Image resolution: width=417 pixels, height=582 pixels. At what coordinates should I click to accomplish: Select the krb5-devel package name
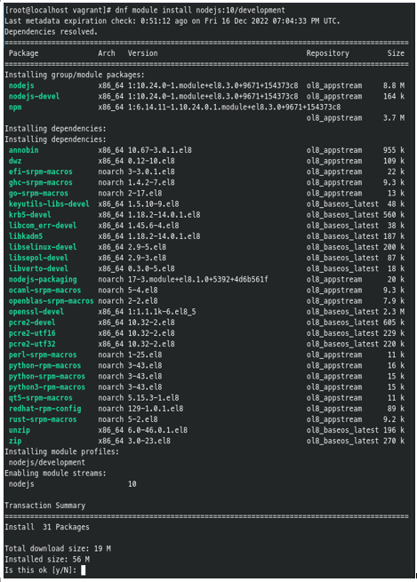coord(29,215)
